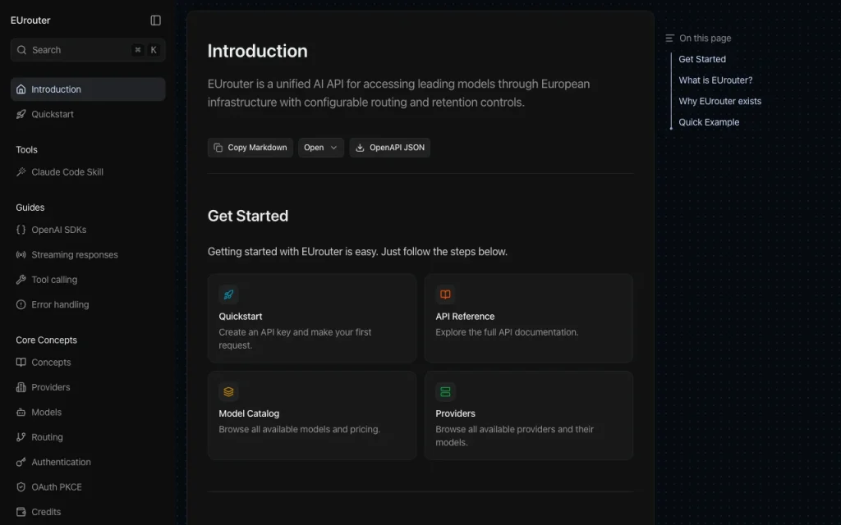Click the list icon beside On this page

669,38
